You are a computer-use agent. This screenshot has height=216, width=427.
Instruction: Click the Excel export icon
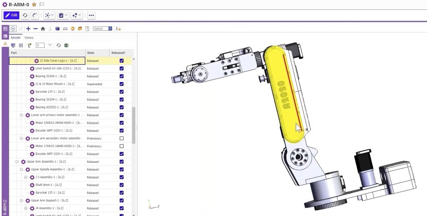(x=66, y=45)
